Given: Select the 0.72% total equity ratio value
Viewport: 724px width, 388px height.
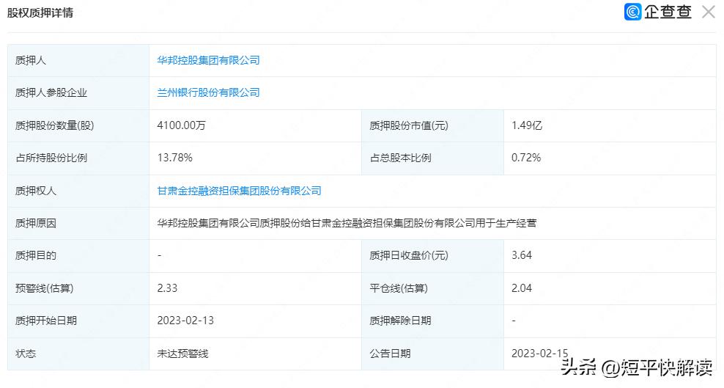Looking at the screenshot, I should [526, 158].
